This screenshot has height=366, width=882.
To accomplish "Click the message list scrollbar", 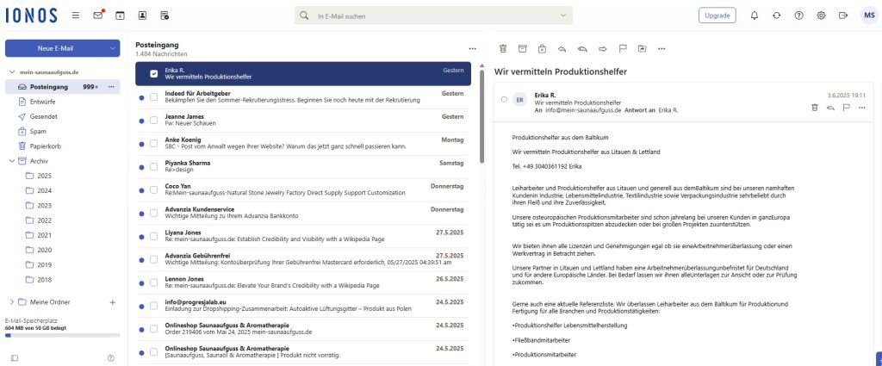I will 481,115.
